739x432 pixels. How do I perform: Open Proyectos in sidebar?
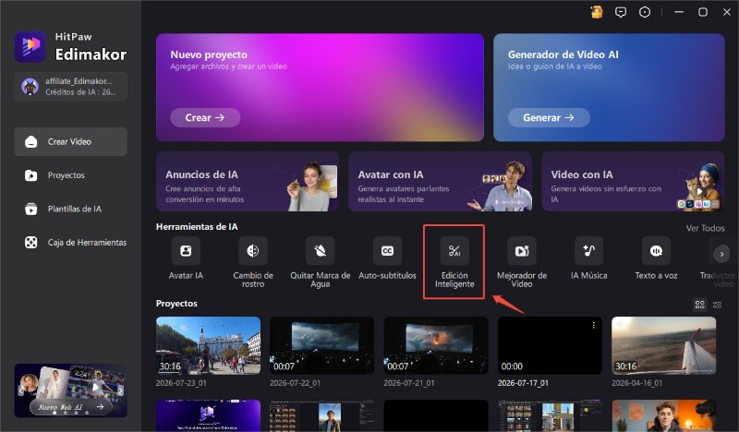(71, 175)
